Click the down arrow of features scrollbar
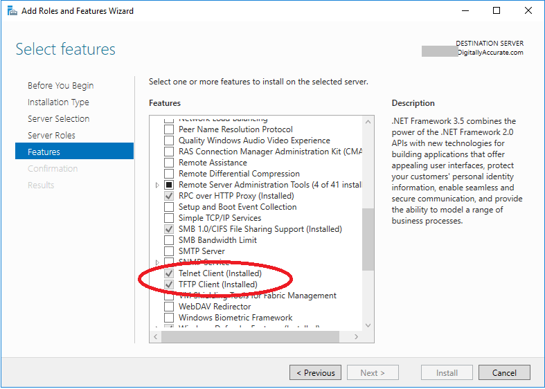This screenshot has height=389, width=545. point(368,325)
